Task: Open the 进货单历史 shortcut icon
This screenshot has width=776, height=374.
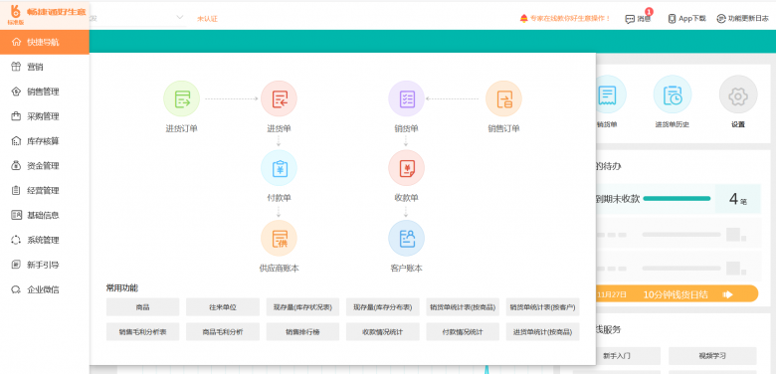Action: 673,94
